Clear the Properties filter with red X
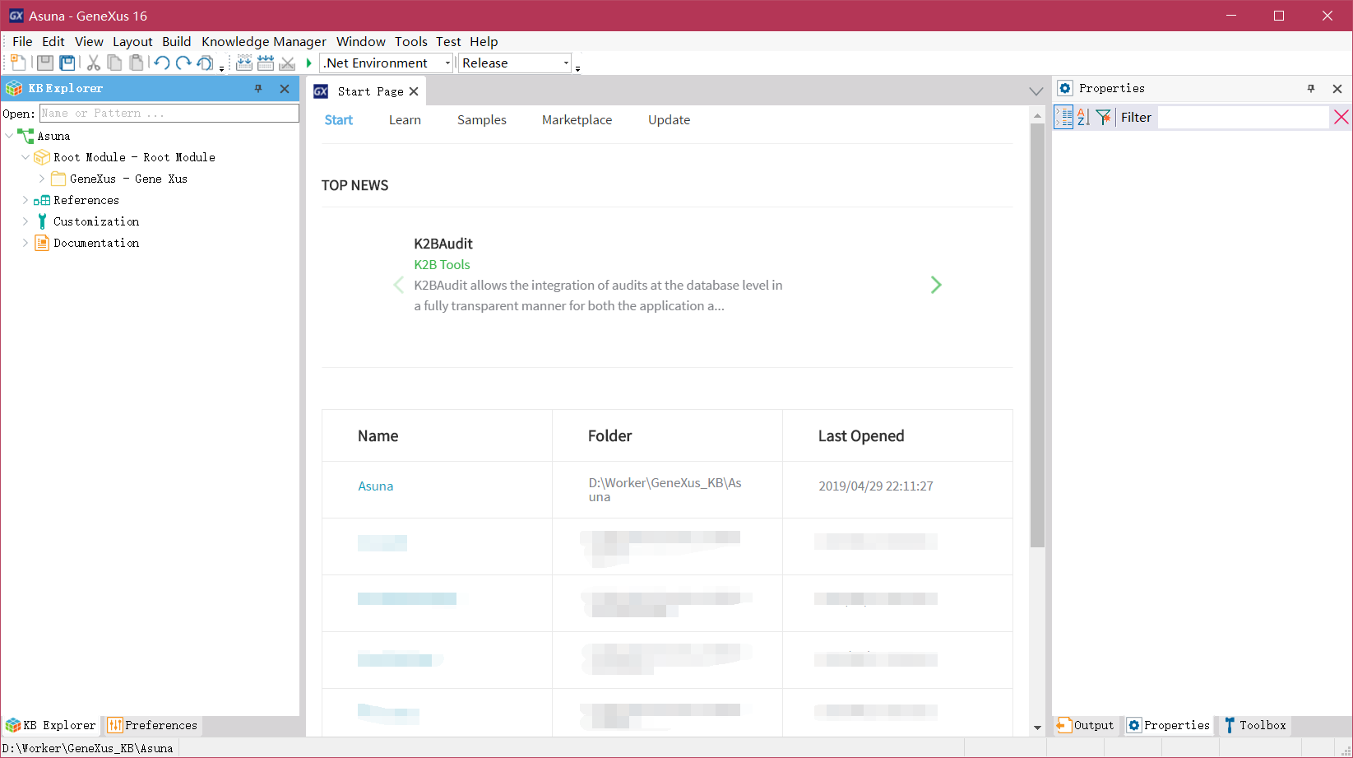 (x=1341, y=117)
